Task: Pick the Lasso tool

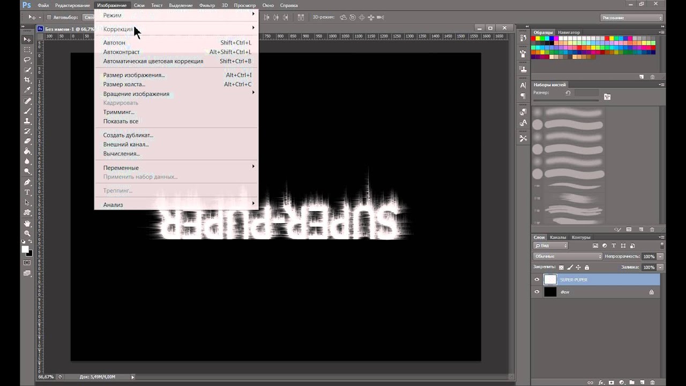Action: 27,60
